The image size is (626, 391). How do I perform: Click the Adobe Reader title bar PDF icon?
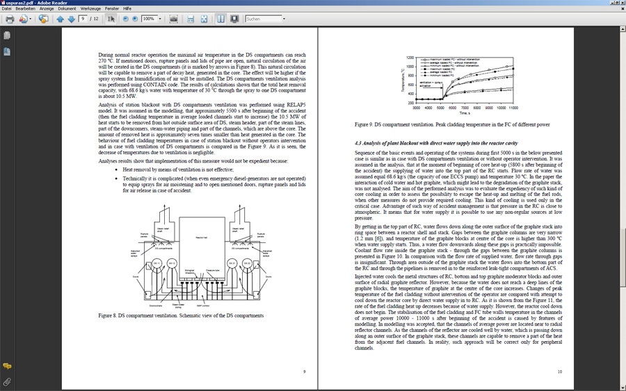click(x=3, y=2)
